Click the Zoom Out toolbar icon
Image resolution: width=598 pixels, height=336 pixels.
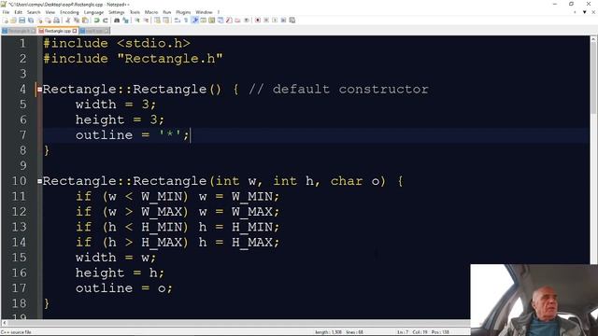pos(146,21)
